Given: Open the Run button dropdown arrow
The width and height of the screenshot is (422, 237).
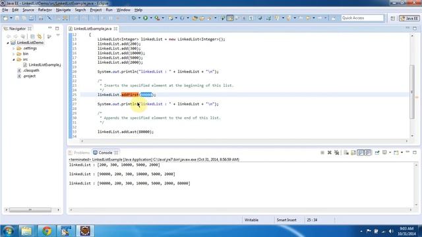Looking at the screenshot, I should 151,18.
